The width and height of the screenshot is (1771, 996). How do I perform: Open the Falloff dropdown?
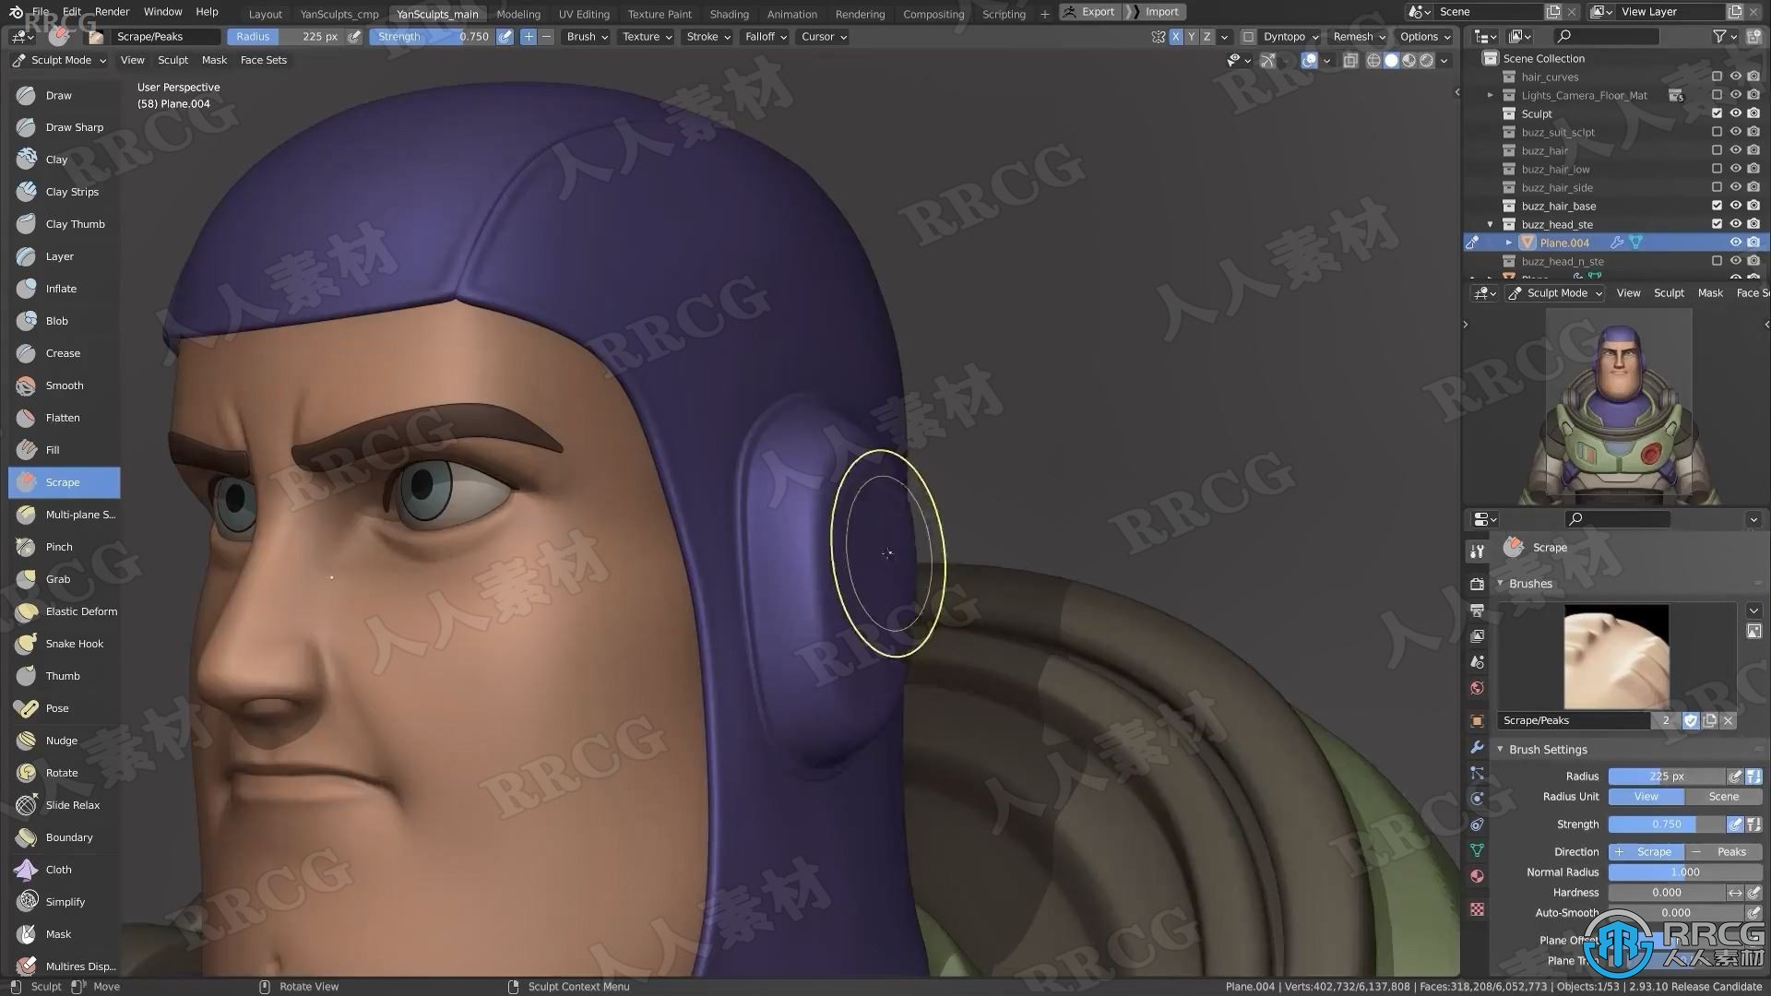coord(766,37)
